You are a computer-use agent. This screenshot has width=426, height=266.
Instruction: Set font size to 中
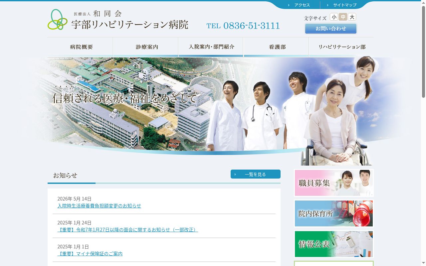pos(343,17)
